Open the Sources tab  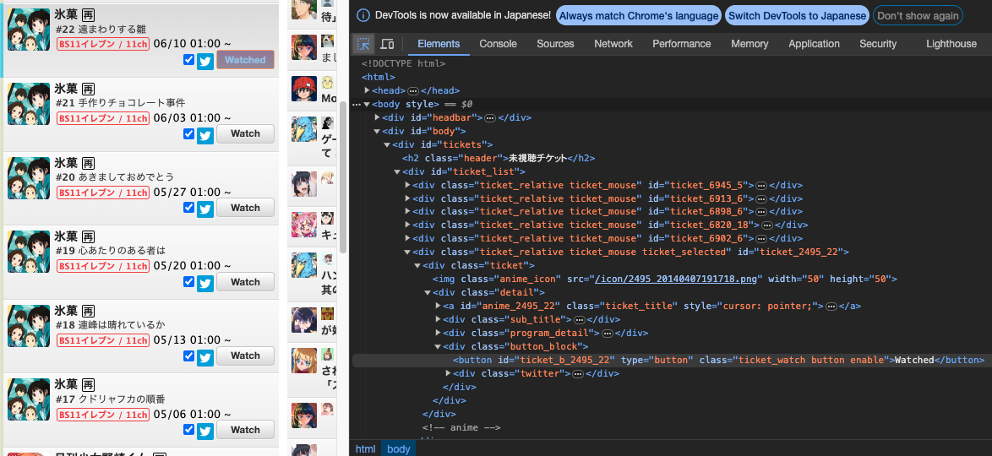pos(555,44)
